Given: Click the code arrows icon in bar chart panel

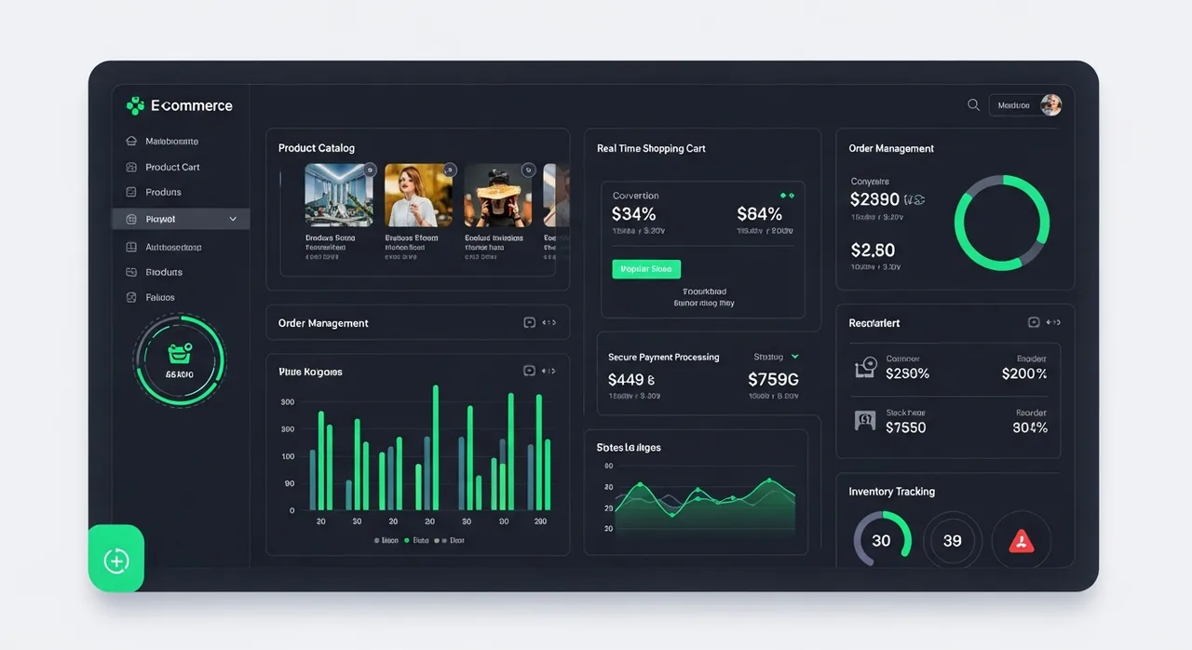Looking at the screenshot, I should [549, 371].
